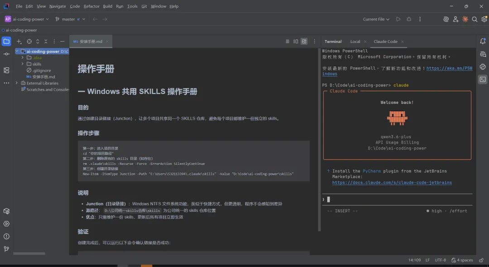
Task: Open the aka.ms PowerShell link
Action: tap(450, 68)
